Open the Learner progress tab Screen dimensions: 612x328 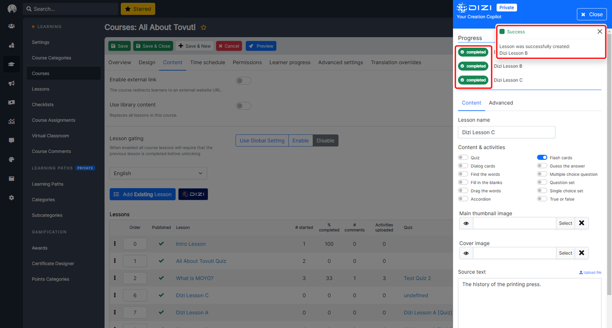290,62
